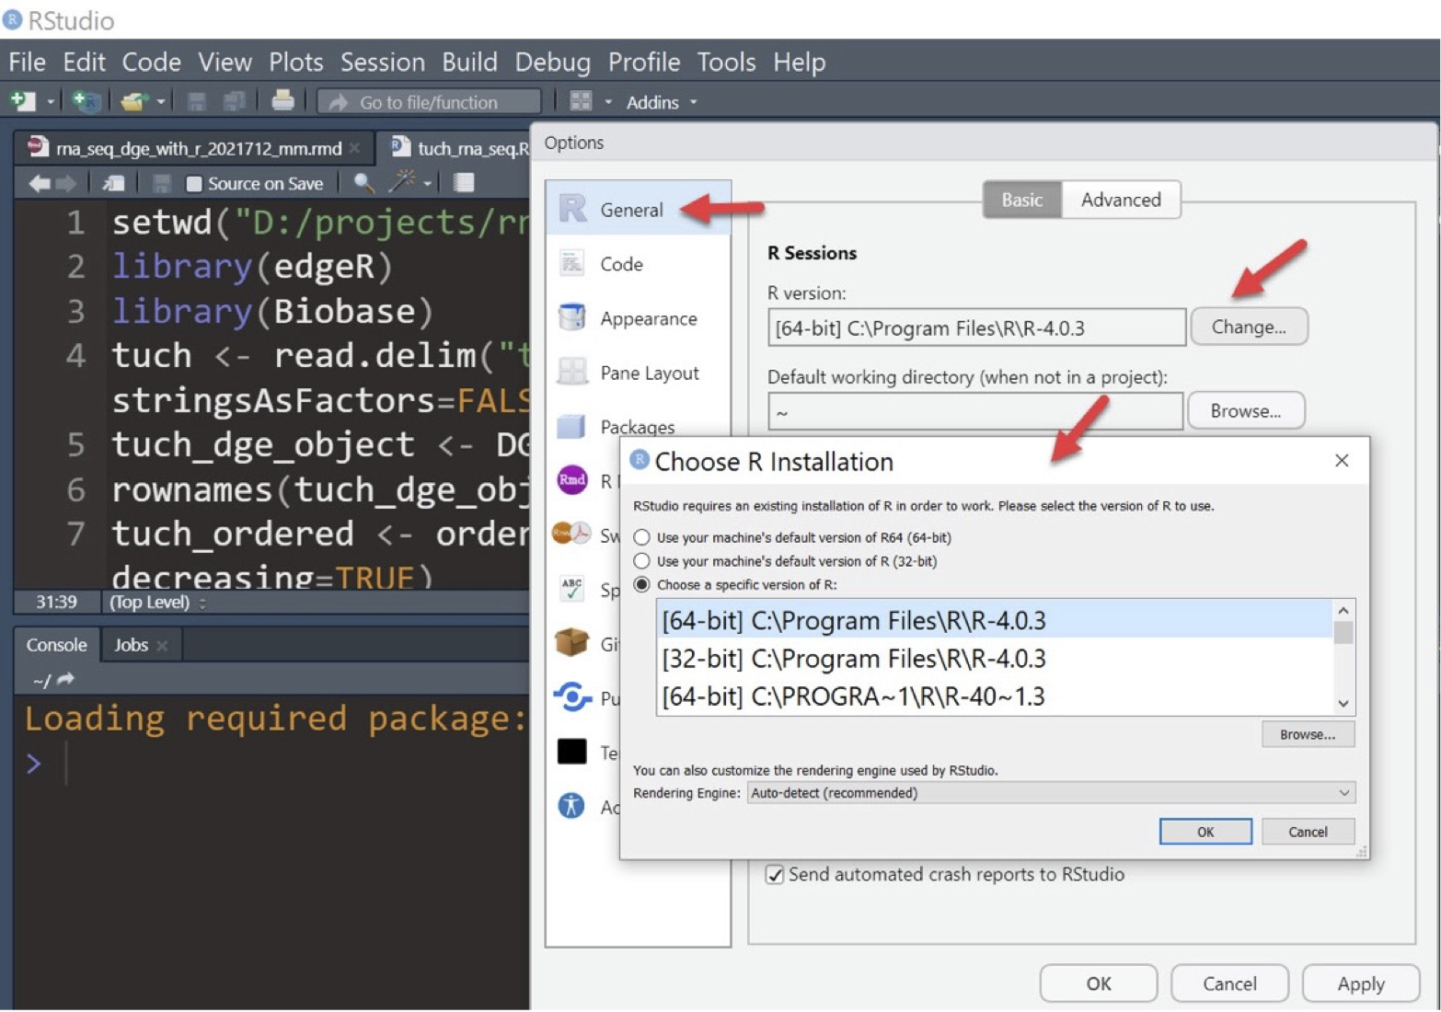This screenshot has height=1012, width=1441.
Task: Click the code tools magic wand icon
Action: point(402,182)
